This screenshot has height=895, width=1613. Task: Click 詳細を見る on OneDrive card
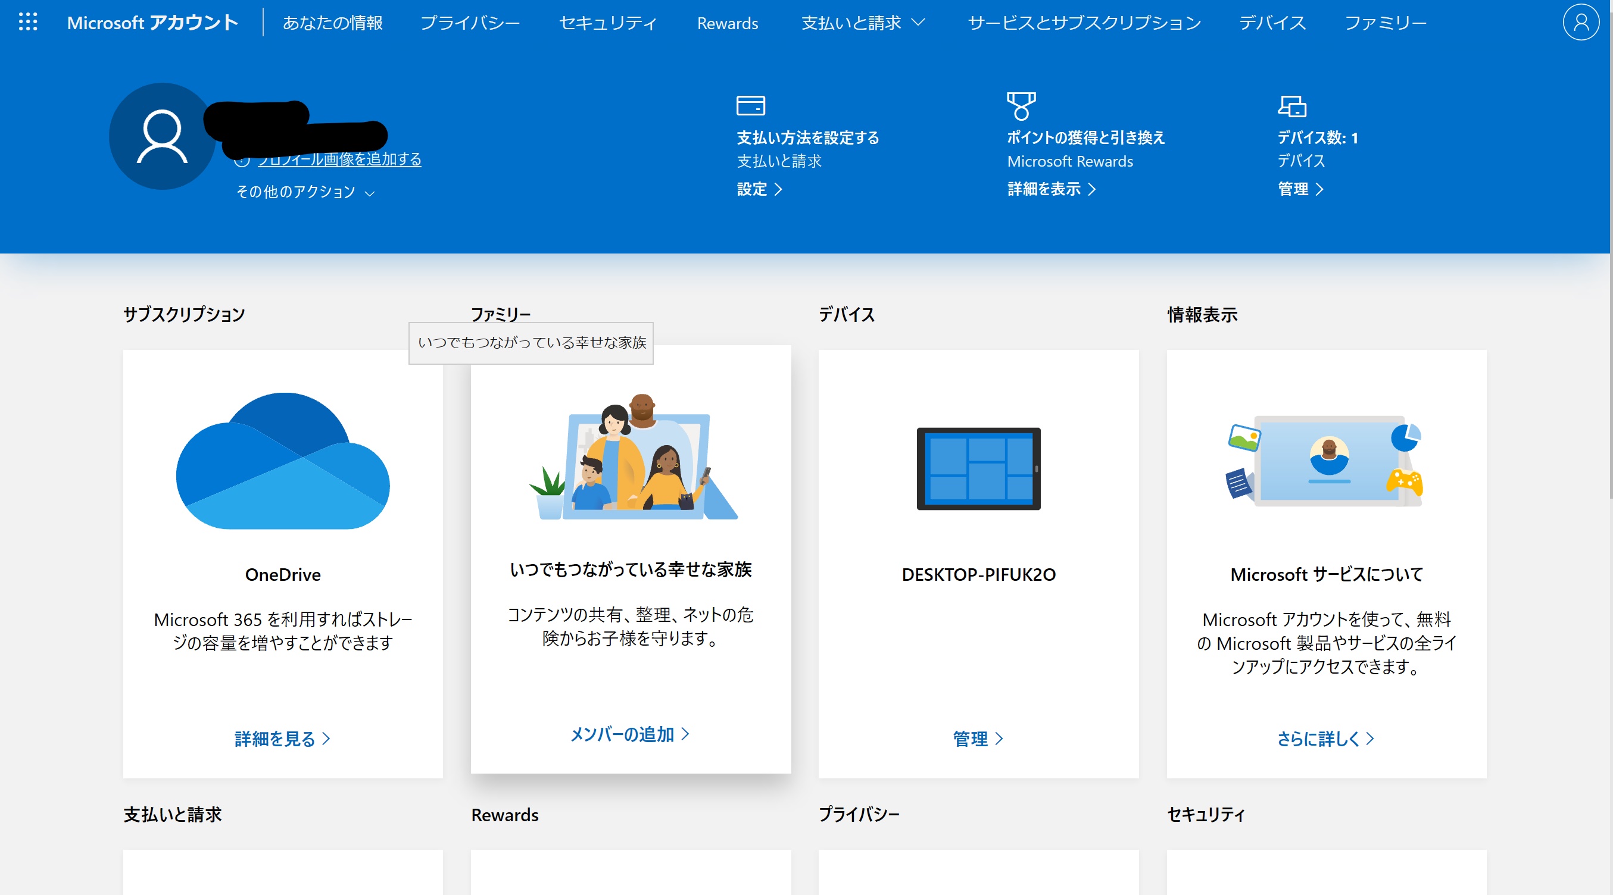click(282, 739)
